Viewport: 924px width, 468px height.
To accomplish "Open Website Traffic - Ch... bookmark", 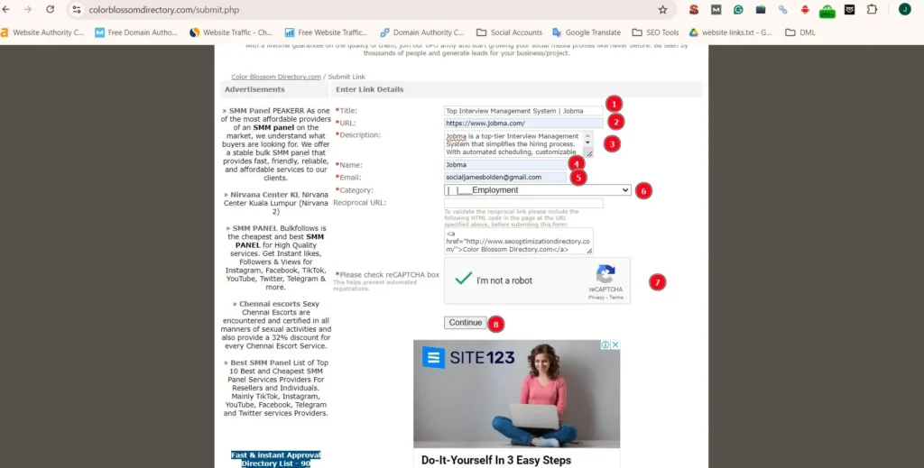I will point(231,32).
